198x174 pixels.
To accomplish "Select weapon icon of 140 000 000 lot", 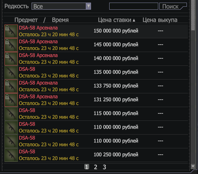I will pyautogui.click(x=11, y=59).
